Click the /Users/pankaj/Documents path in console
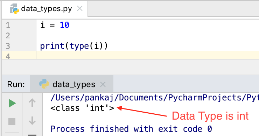The image size is (259, 136). point(154,98)
